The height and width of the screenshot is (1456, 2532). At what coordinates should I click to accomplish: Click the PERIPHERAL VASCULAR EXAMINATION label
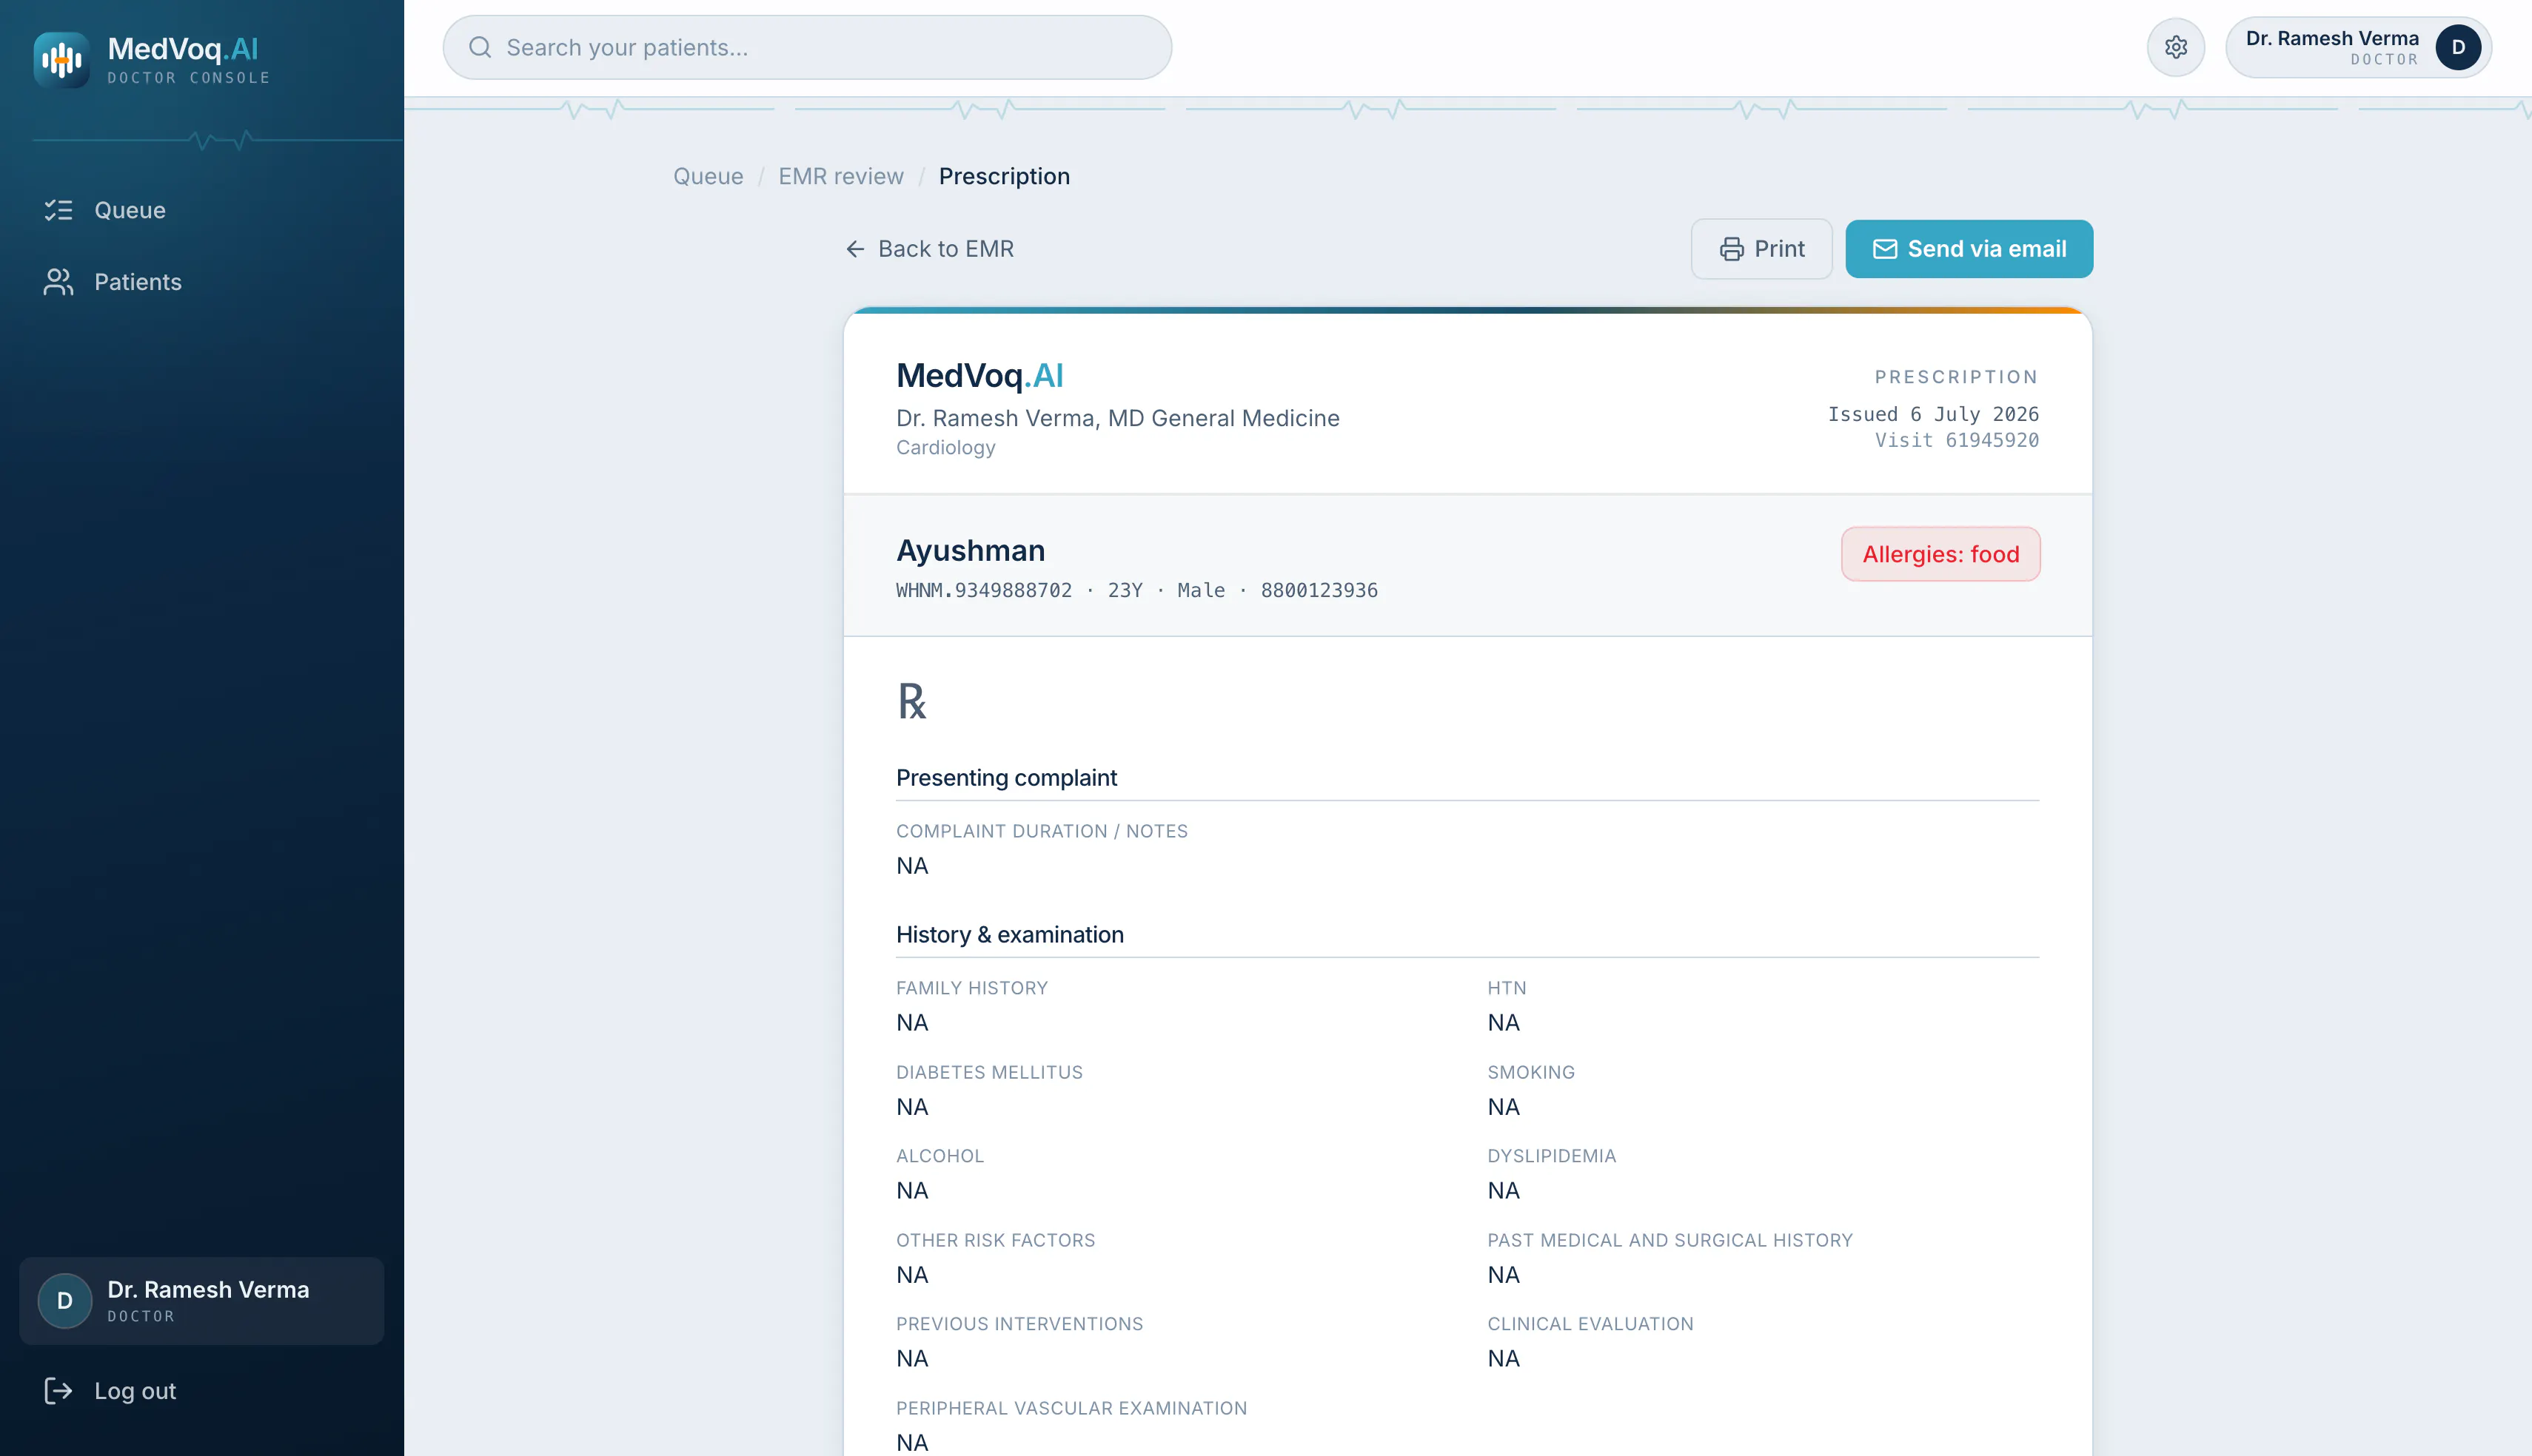(1071, 1408)
